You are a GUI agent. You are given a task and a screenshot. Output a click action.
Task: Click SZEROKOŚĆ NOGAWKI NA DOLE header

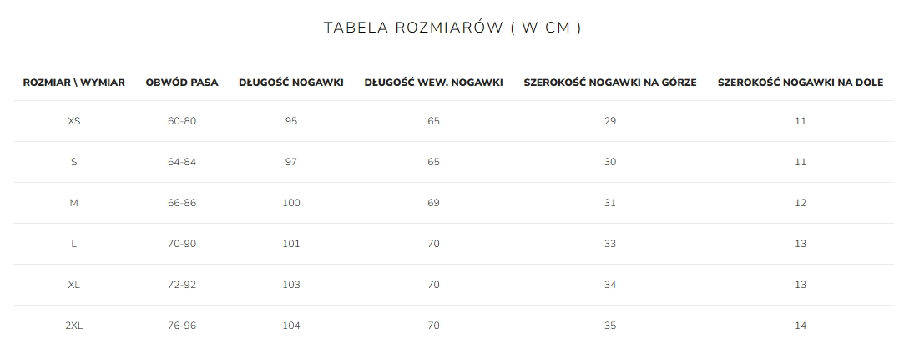(801, 83)
